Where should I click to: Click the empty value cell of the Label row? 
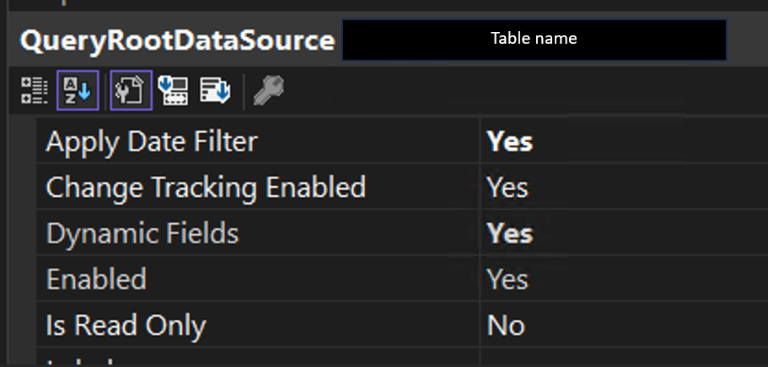(x=624, y=359)
